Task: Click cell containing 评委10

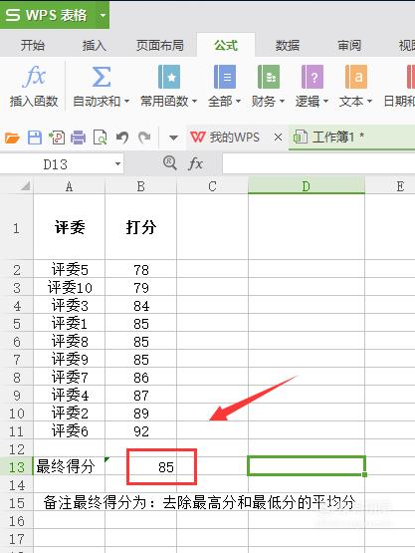Action: coord(70,287)
